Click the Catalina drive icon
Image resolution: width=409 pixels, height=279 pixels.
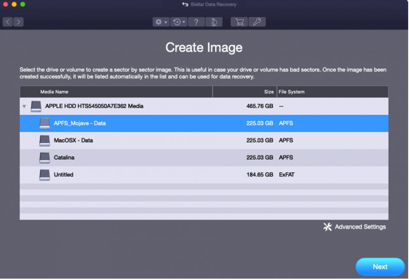[x=44, y=158]
